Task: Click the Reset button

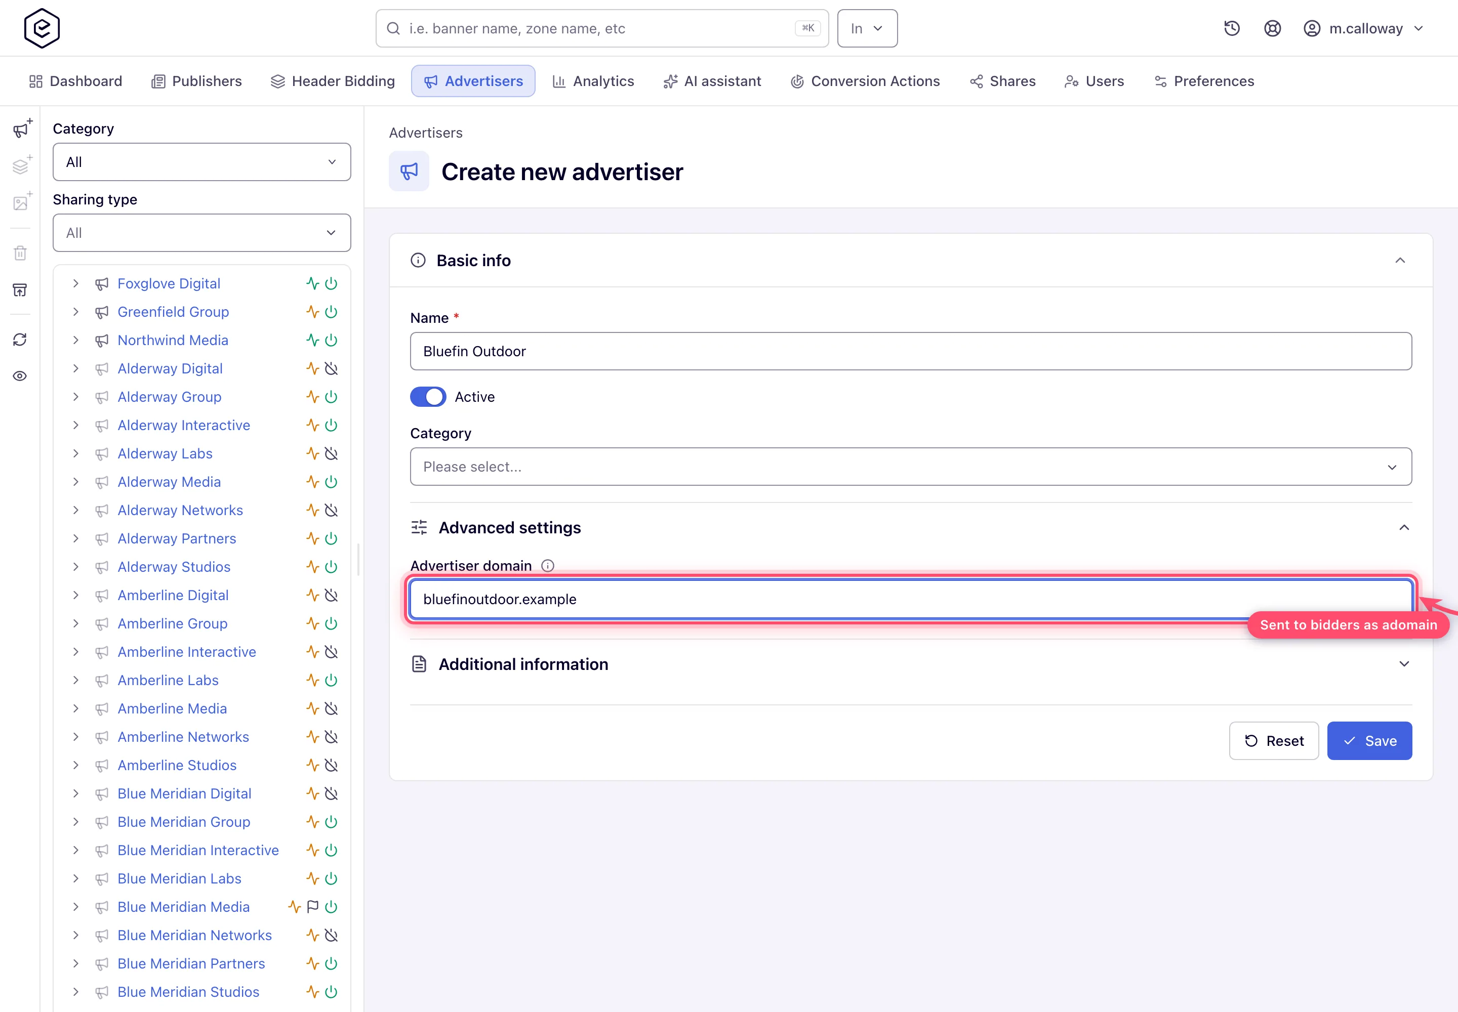Action: coord(1273,741)
